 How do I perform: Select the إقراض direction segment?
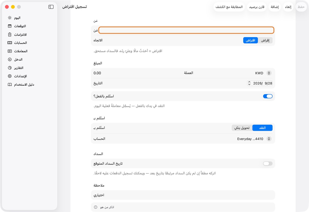coord(265,40)
